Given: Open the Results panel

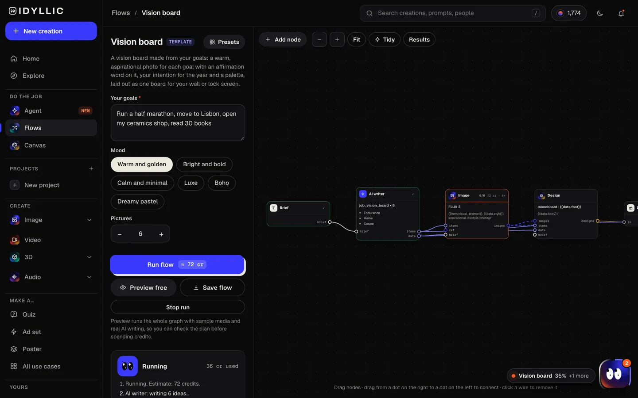Looking at the screenshot, I should (x=419, y=39).
